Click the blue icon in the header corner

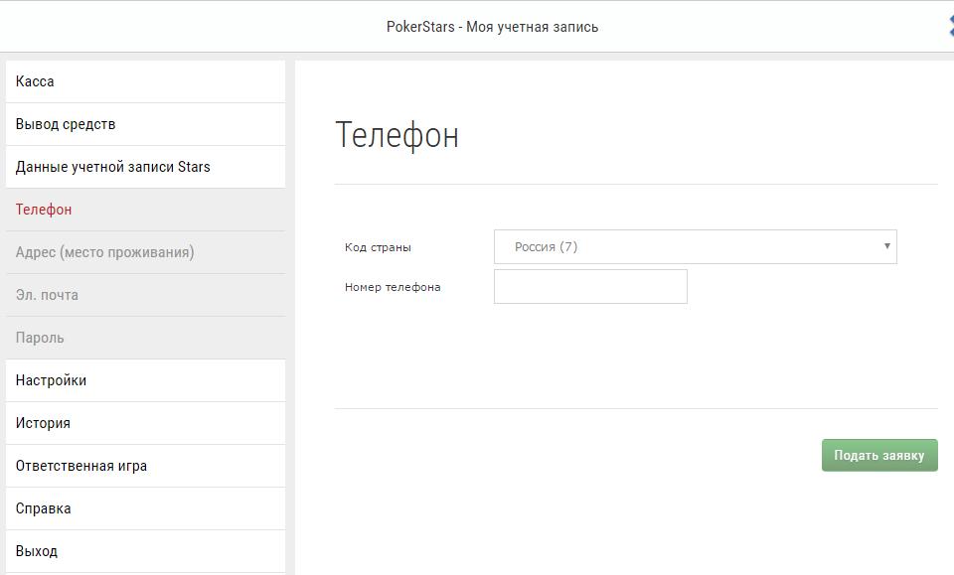coord(950,27)
